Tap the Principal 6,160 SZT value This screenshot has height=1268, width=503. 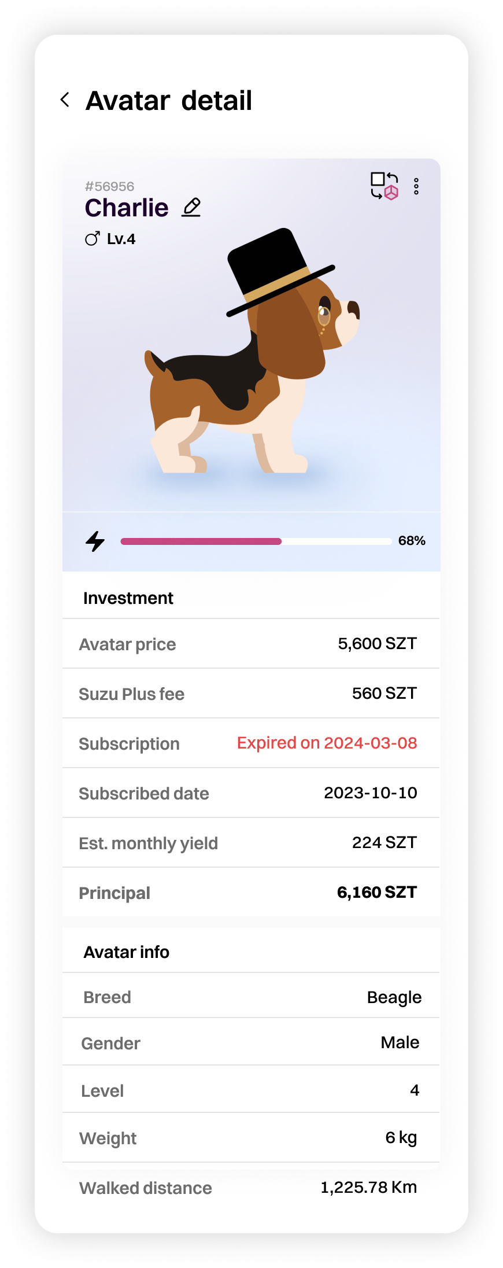(376, 892)
